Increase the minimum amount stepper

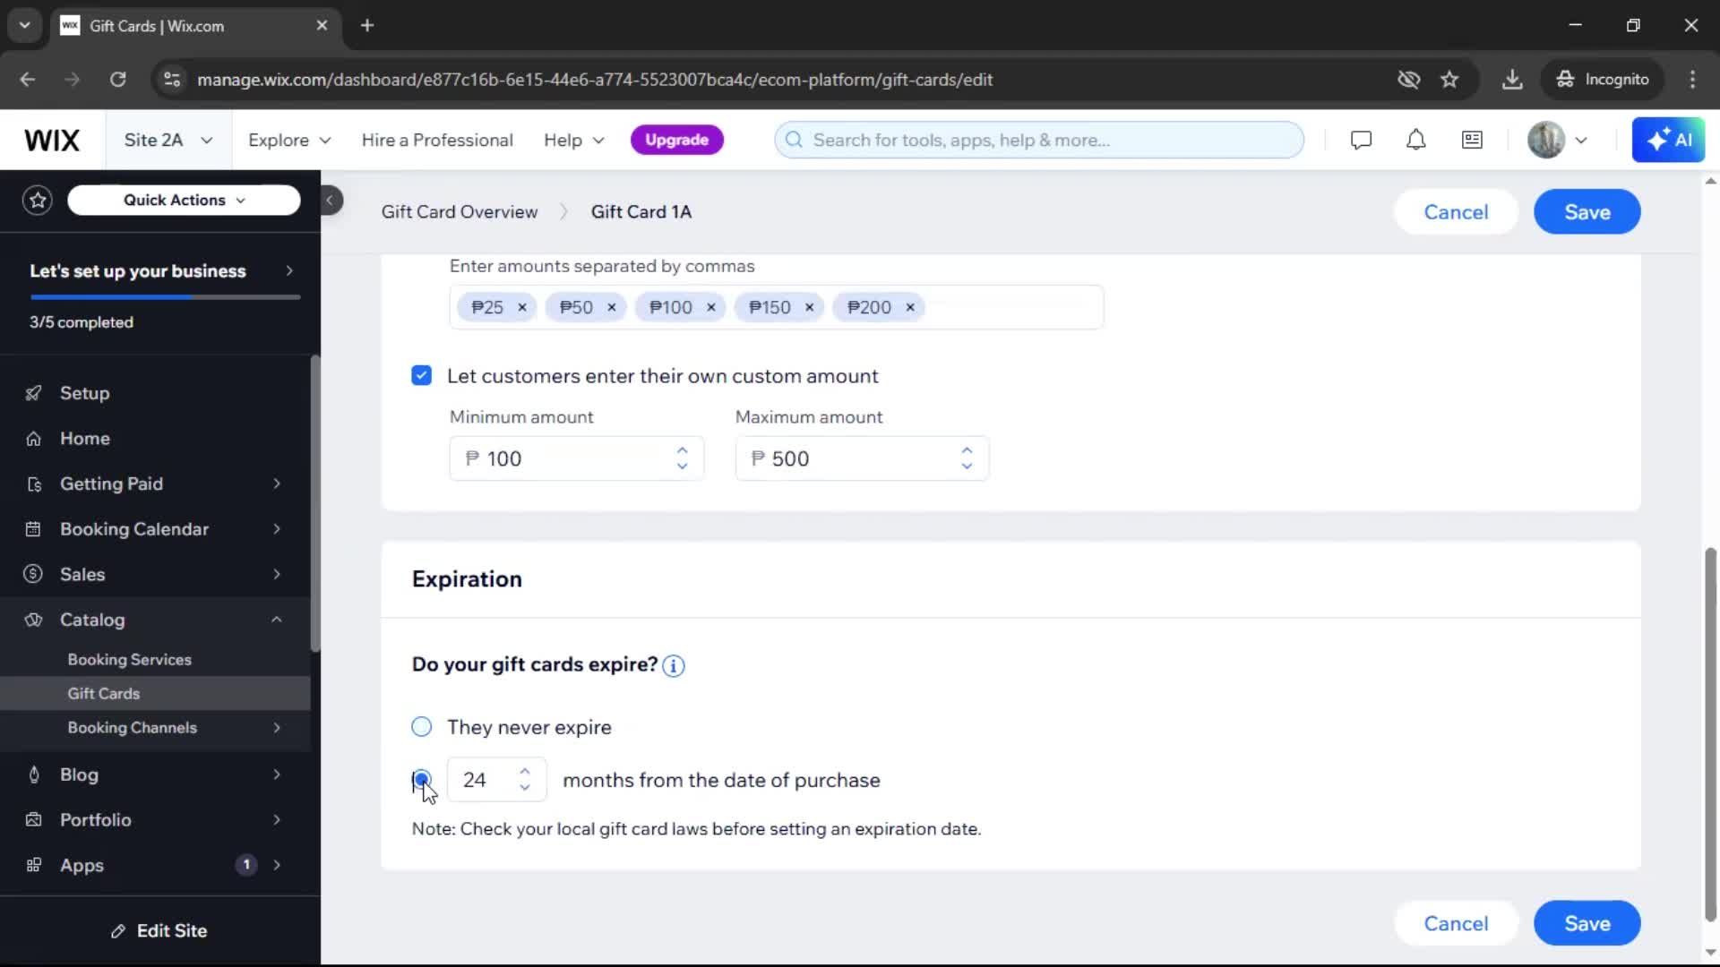pyautogui.click(x=683, y=450)
